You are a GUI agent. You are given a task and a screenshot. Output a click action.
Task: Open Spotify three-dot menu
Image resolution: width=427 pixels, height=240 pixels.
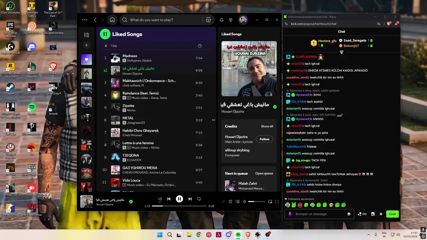(85, 20)
